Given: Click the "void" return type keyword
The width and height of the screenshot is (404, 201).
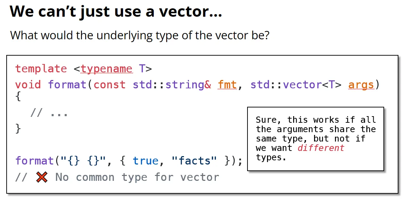Looking at the screenshot, I should click(x=28, y=85).
